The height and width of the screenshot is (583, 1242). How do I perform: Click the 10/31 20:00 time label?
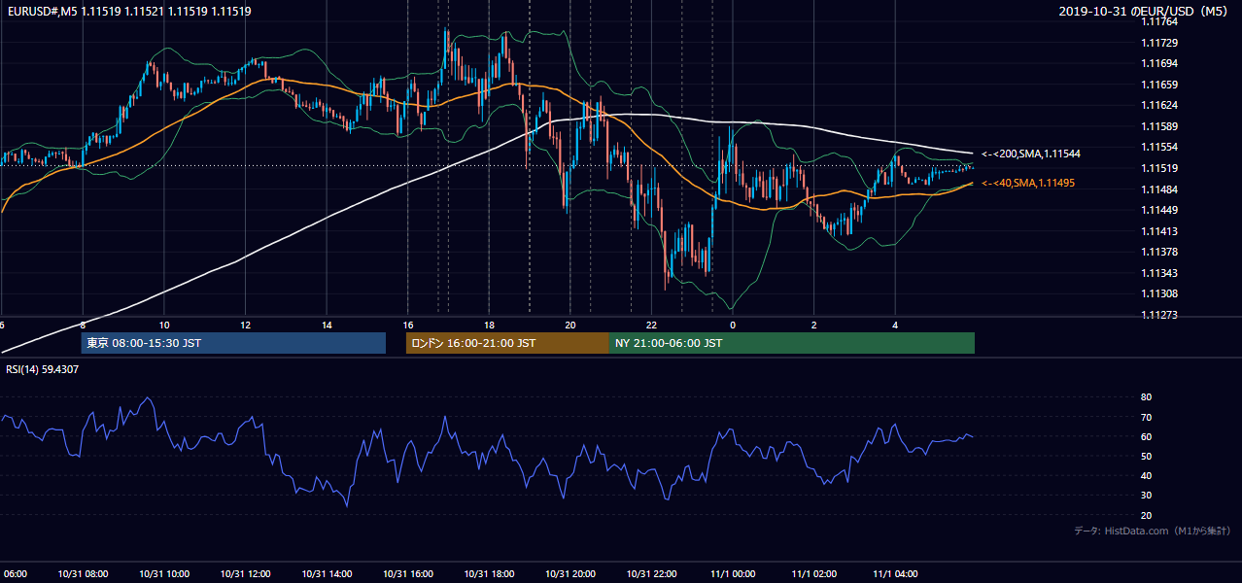[x=569, y=574]
